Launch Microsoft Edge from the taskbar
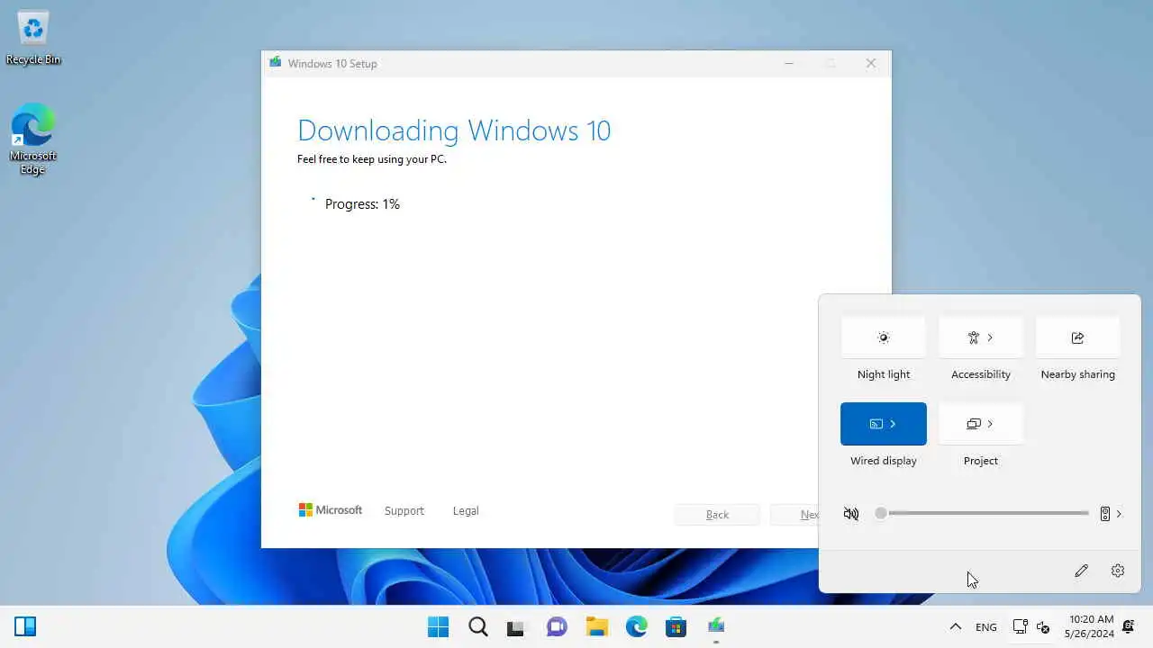Image resolution: width=1153 pixels, height=648 pixels. tap(636, 626)
